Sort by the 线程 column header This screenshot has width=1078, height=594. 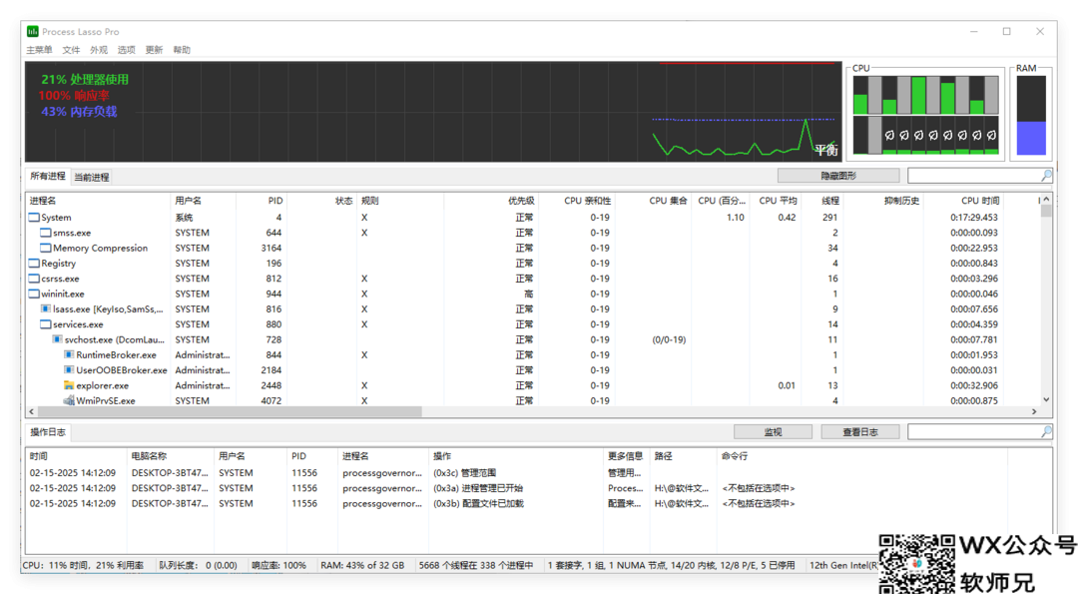coord(821,201)
